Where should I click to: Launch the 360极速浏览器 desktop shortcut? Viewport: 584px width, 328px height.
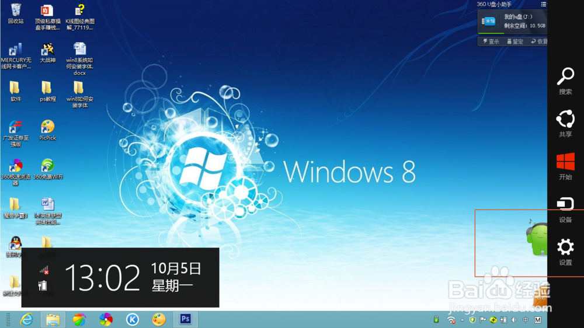(x=16, y=172)
